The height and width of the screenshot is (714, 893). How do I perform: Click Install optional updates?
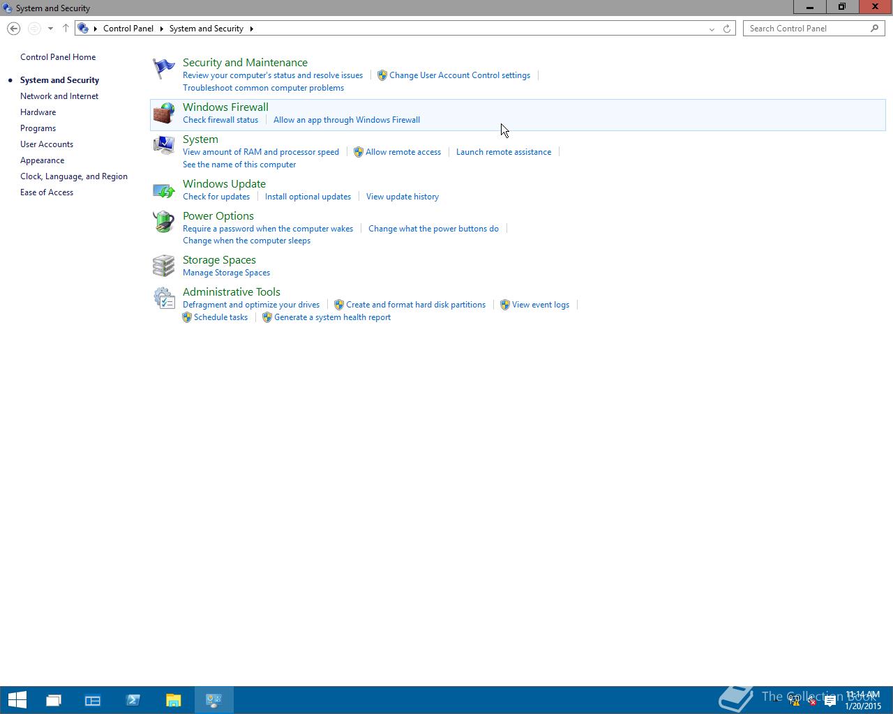(308, 197)
